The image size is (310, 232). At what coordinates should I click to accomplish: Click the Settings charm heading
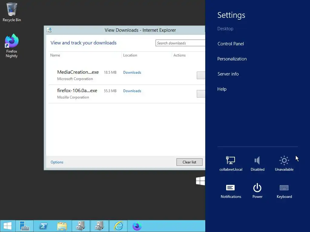[x=231, y=15]
